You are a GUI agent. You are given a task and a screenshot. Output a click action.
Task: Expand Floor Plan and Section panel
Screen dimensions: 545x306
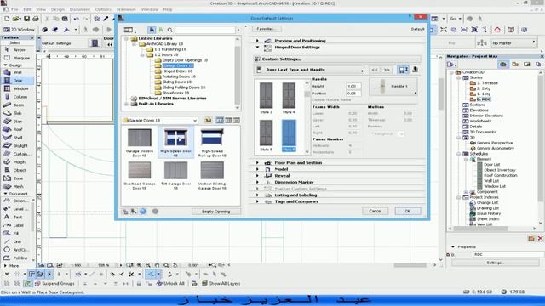coord(257,162)
